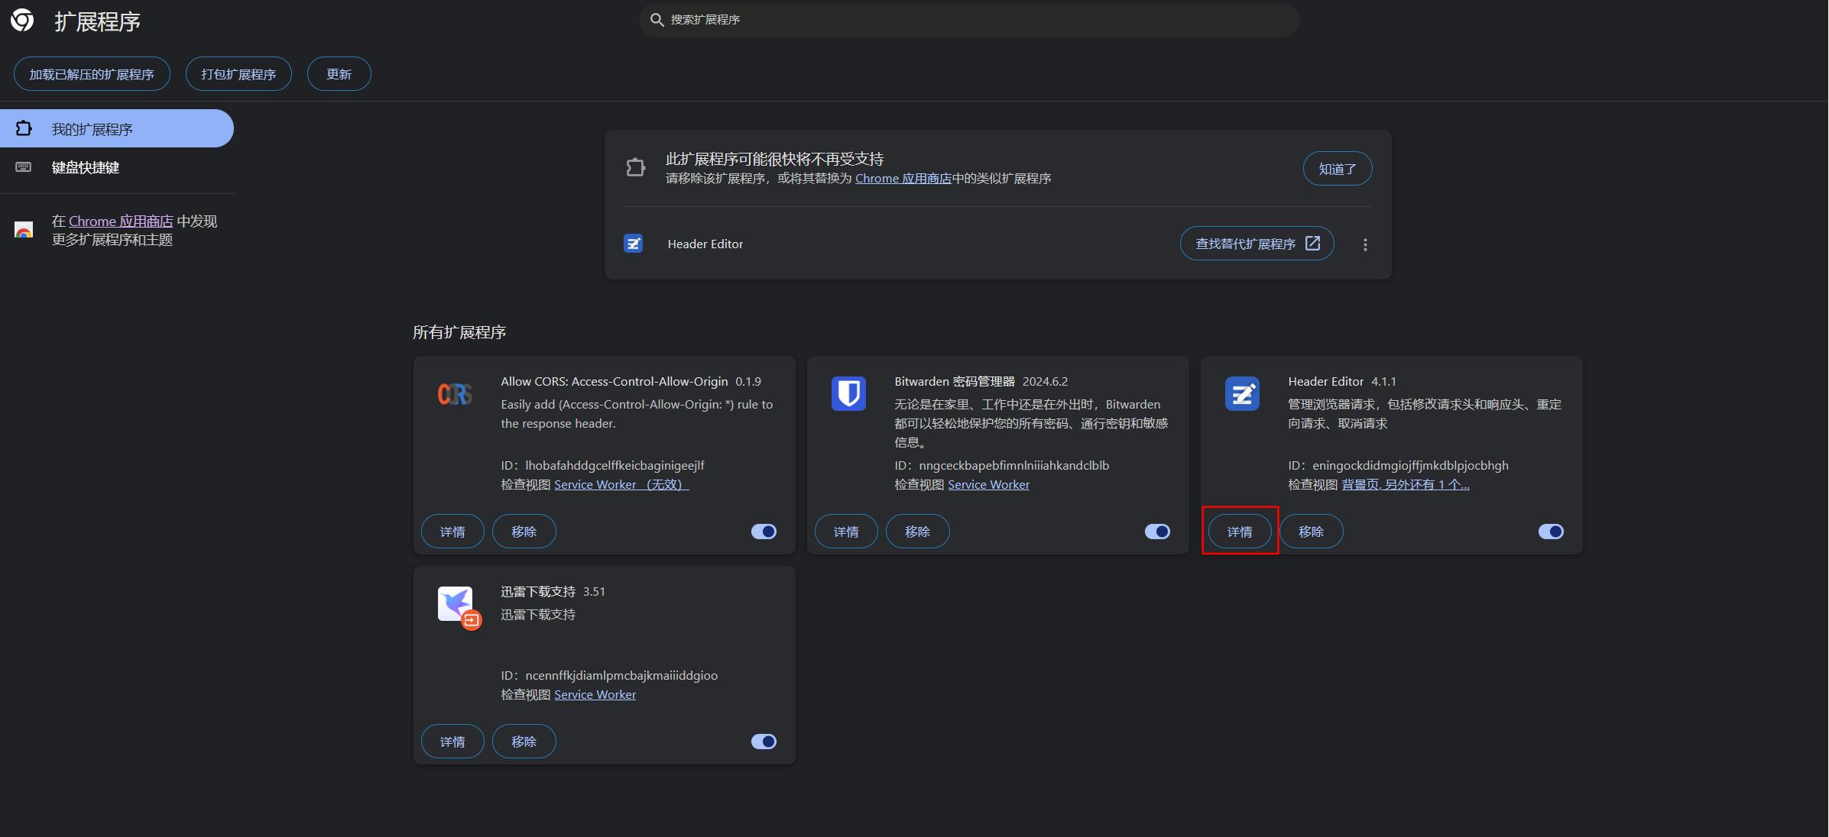Viewport: 1829px width, 837px height.
Task: Open Bitwarden's Service Worker link
Action: (988, 484)
